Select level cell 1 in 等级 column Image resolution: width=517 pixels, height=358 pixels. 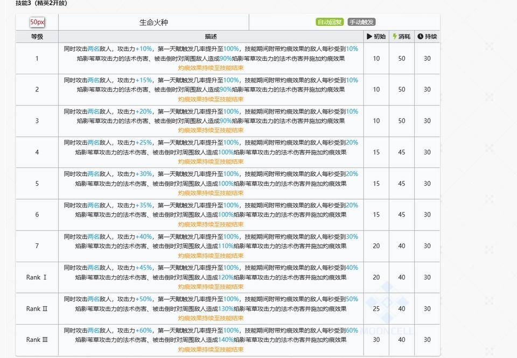37,58
